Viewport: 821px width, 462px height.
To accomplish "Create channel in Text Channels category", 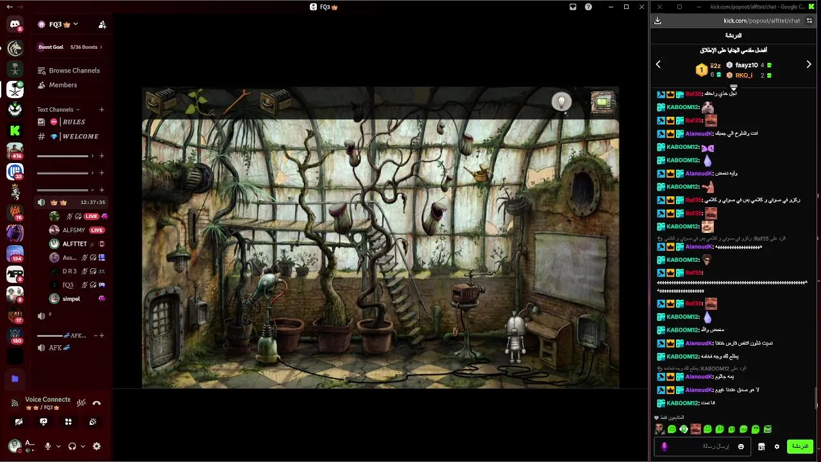I will click(x=101, y=110).
